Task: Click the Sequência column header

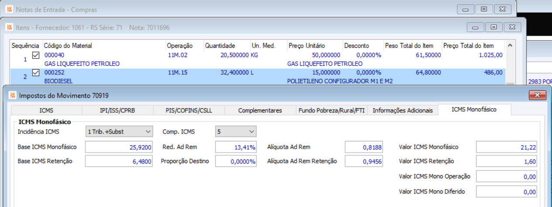Action: click(x=26, y=46)
